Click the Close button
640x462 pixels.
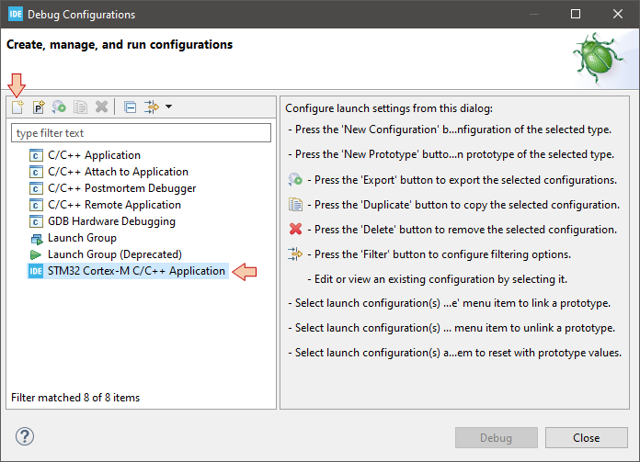click(x=586, y=437)
